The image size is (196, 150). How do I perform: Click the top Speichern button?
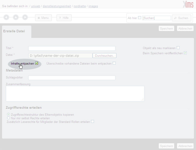[166, 29]
